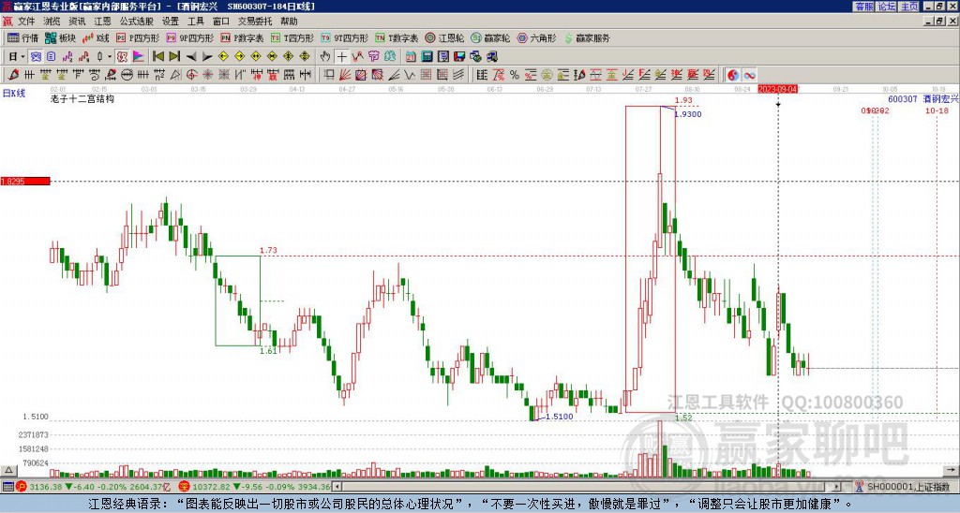Viewport: 960px width, 513px height.
Task: Toggle the crosshair cursor tool
Action: [x=341, y=56]
